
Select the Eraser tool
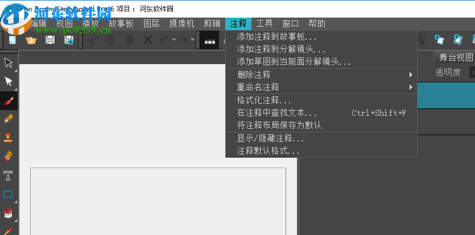(8, 157)
